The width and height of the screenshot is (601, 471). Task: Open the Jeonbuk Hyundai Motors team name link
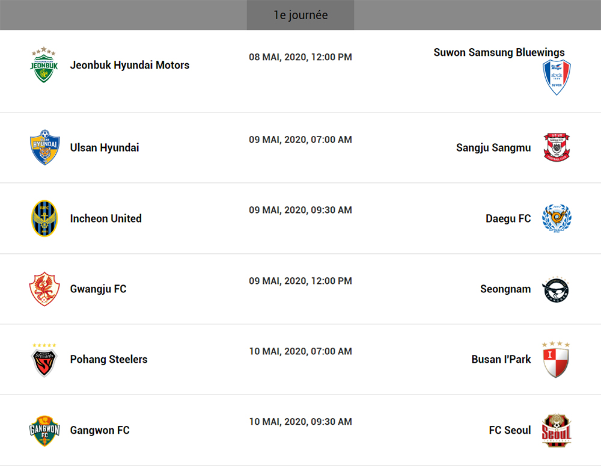tap(130, 65)
